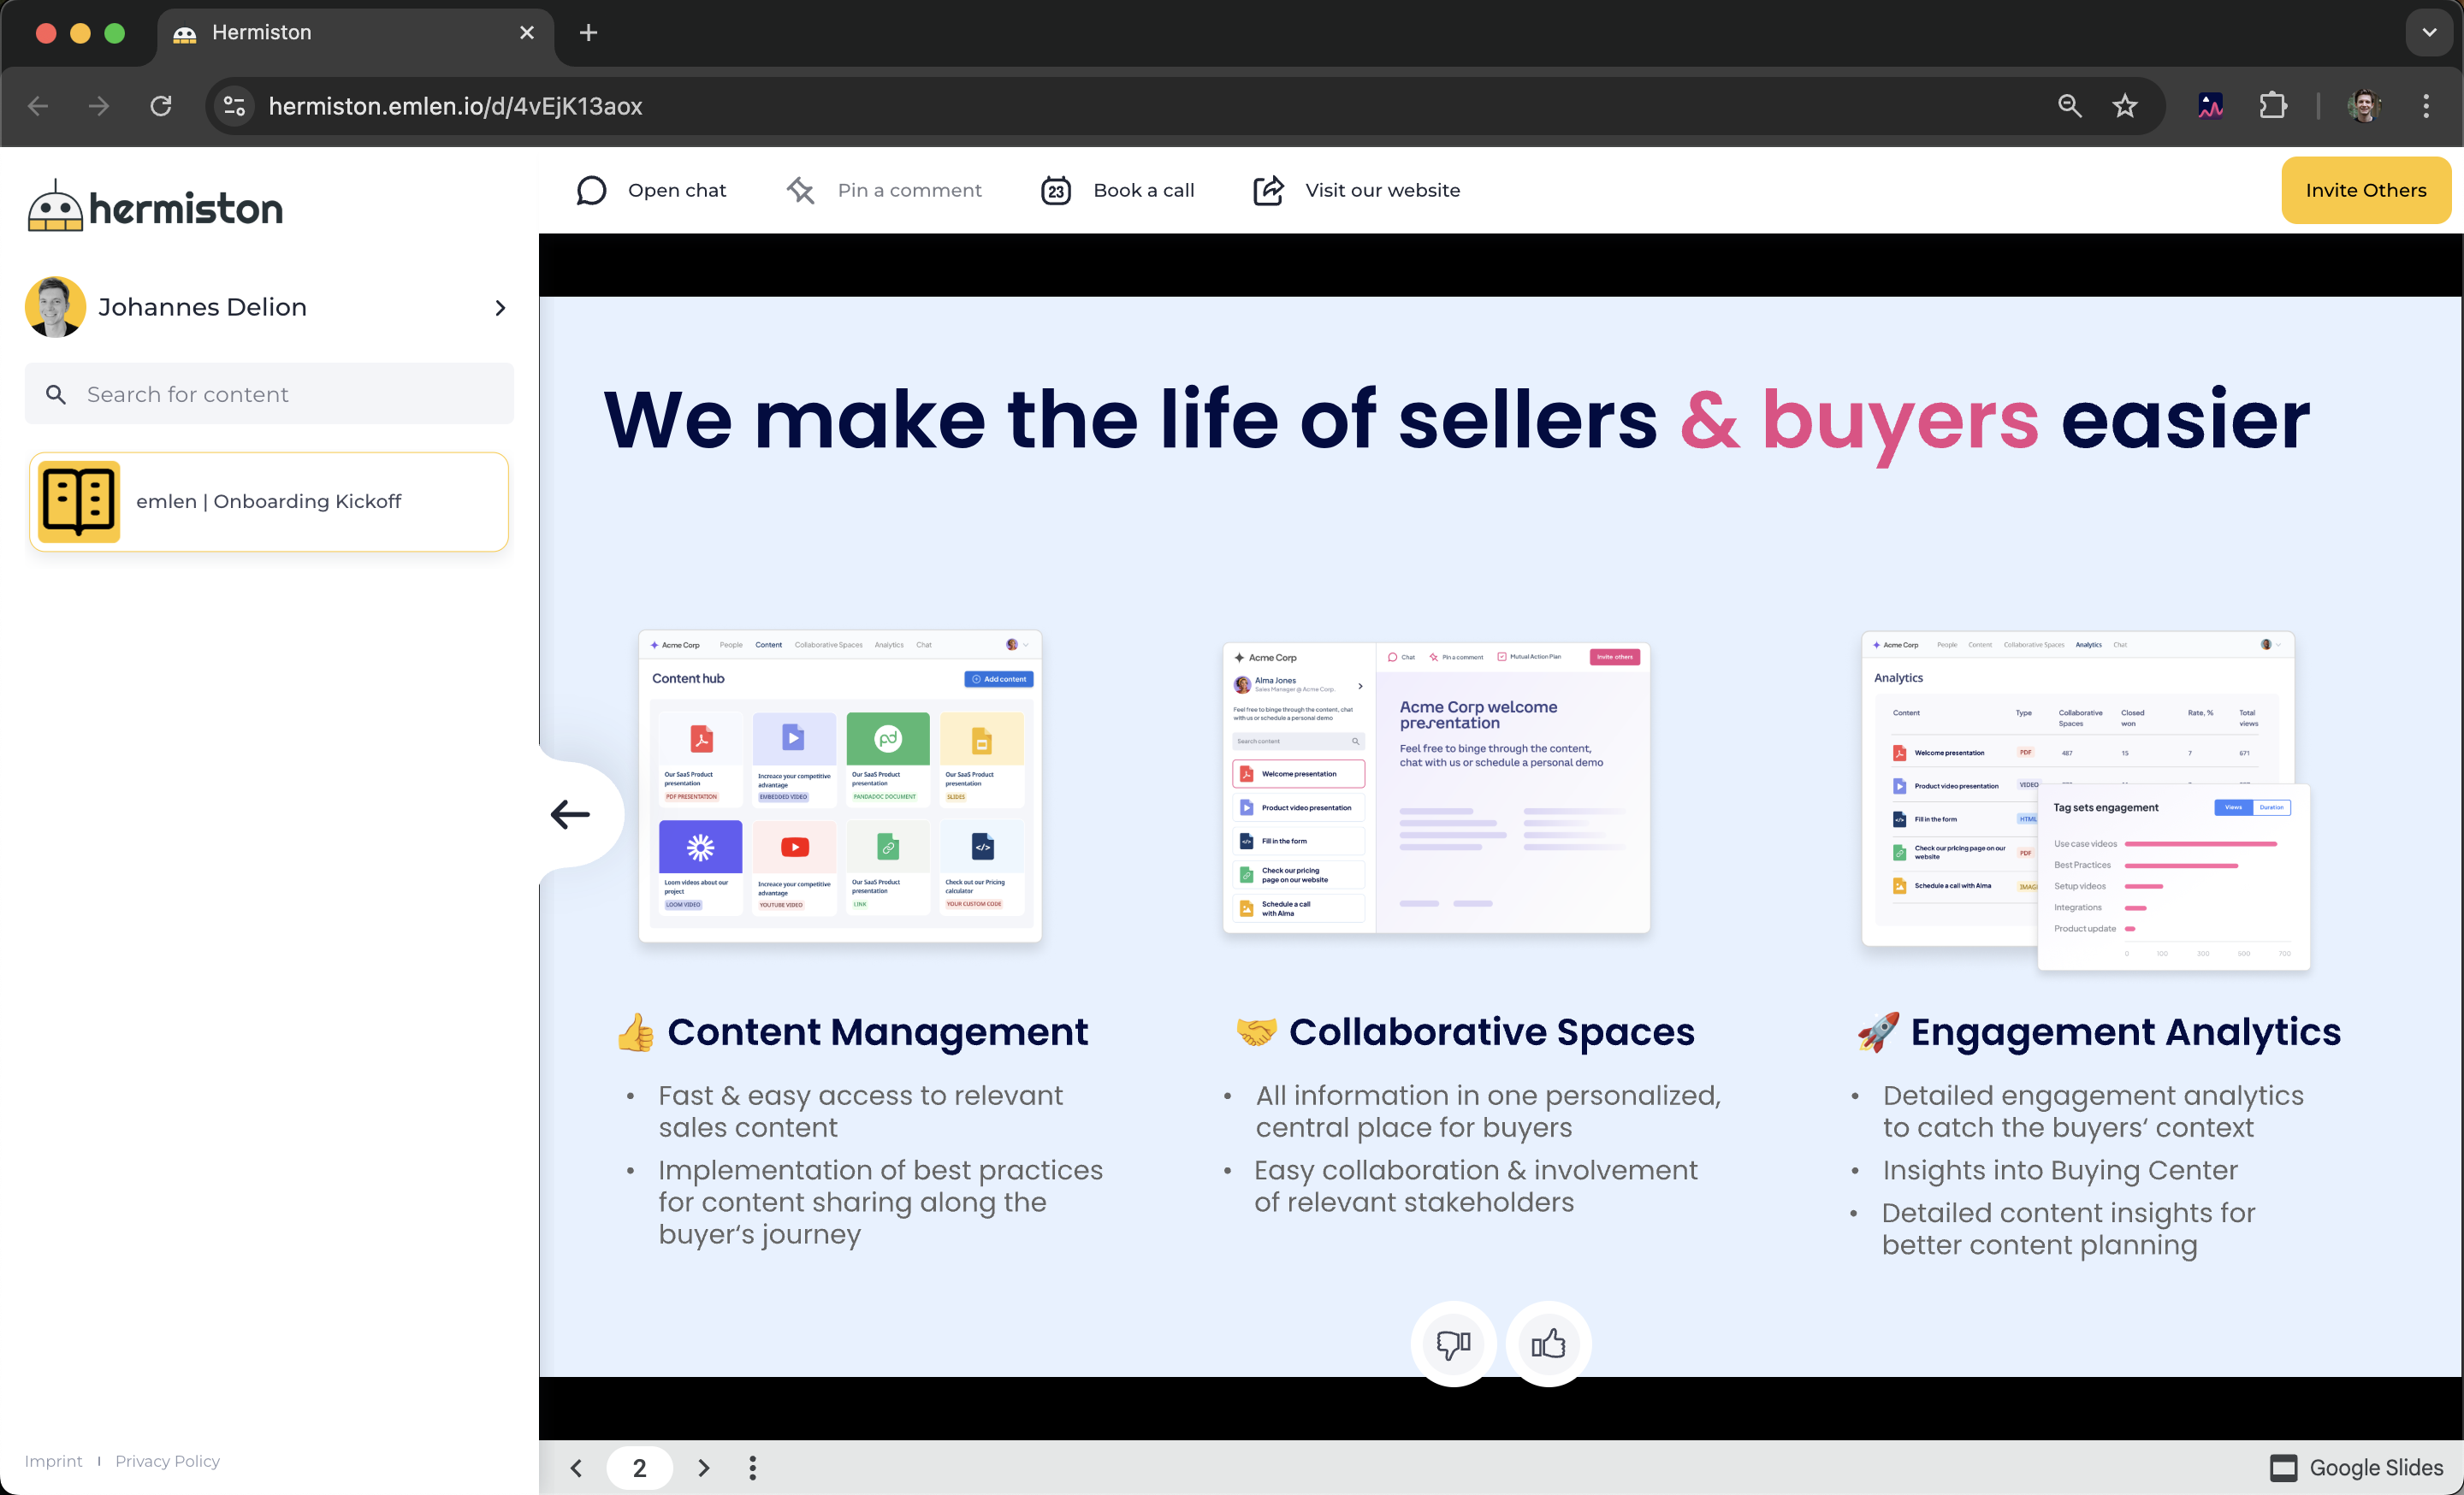Click the back arrow to collapse sidebar

click(571, 814)
